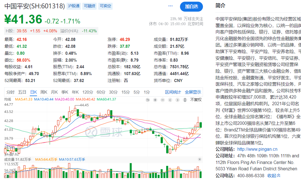Click the 44.45 peak price marker
Screen dimensions: 301x181
[84, 105]
